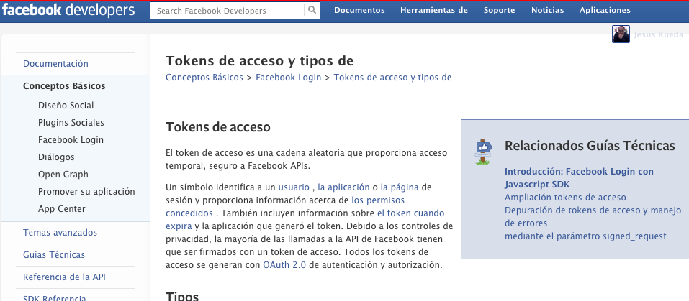Follow the la página link
This screenshot has height=301, width=689.
pos(400,187)
